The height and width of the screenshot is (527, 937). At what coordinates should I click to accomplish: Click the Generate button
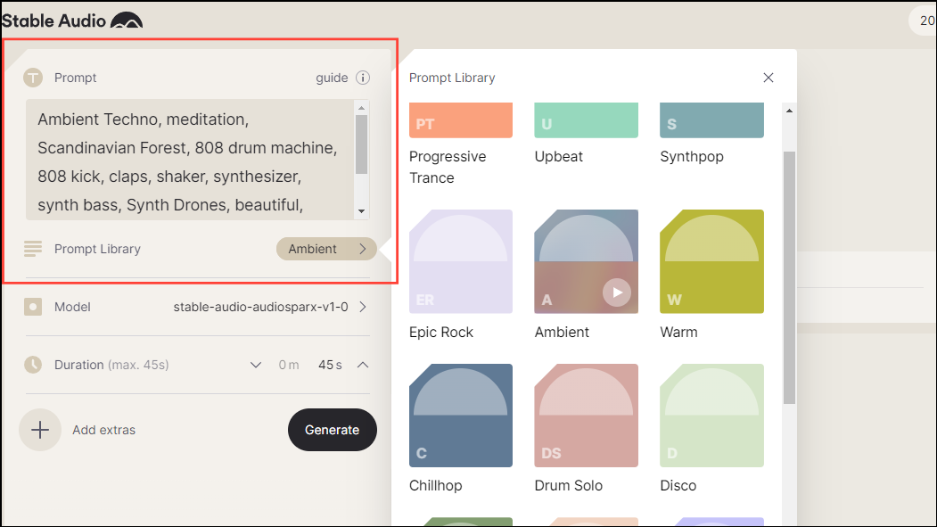coord(332,430)
